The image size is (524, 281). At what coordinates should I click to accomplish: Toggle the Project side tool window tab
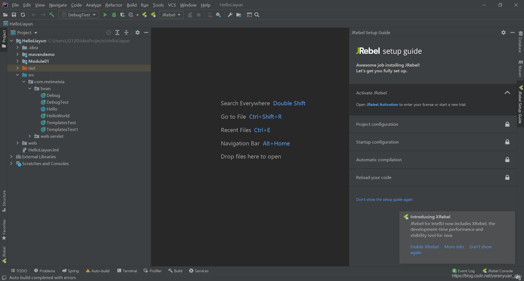(4, 39)
